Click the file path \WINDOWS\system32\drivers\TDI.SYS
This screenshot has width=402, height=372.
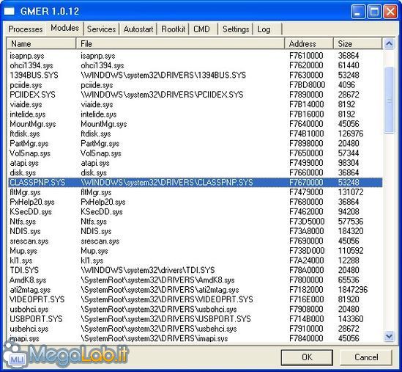click(148, 270)
